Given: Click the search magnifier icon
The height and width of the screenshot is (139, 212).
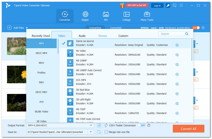Looking at the screenshot, I should [187, 34].
